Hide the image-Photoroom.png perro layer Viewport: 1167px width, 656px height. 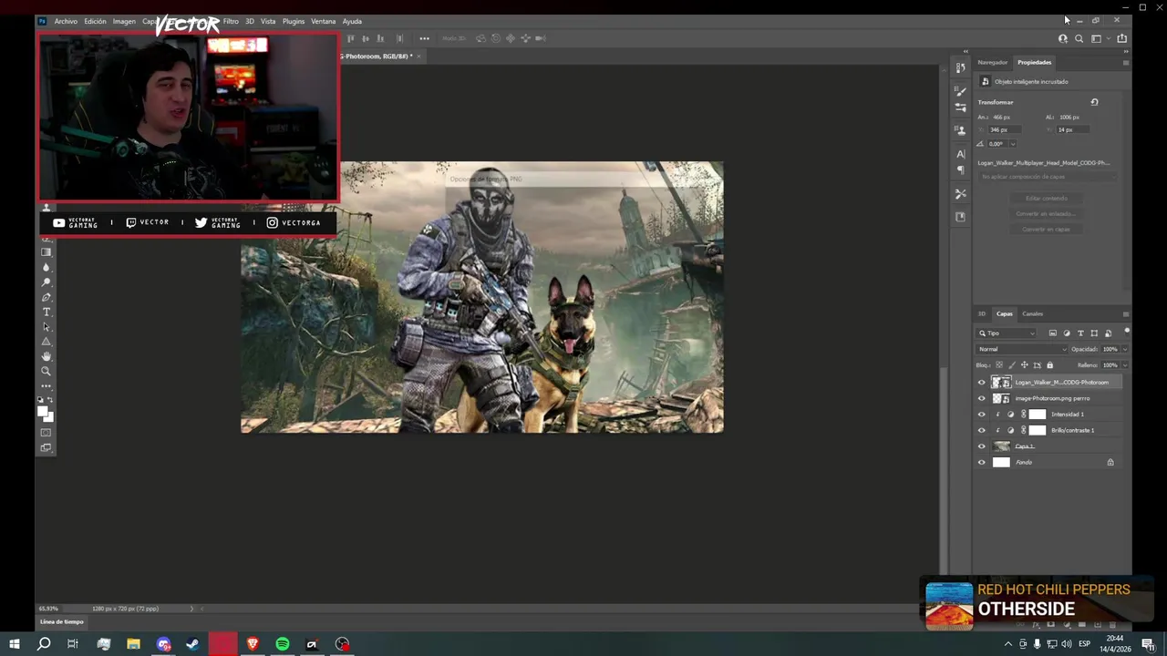tap(982, 398)
